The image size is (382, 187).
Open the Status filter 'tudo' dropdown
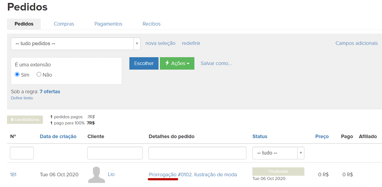coord(278,153)
